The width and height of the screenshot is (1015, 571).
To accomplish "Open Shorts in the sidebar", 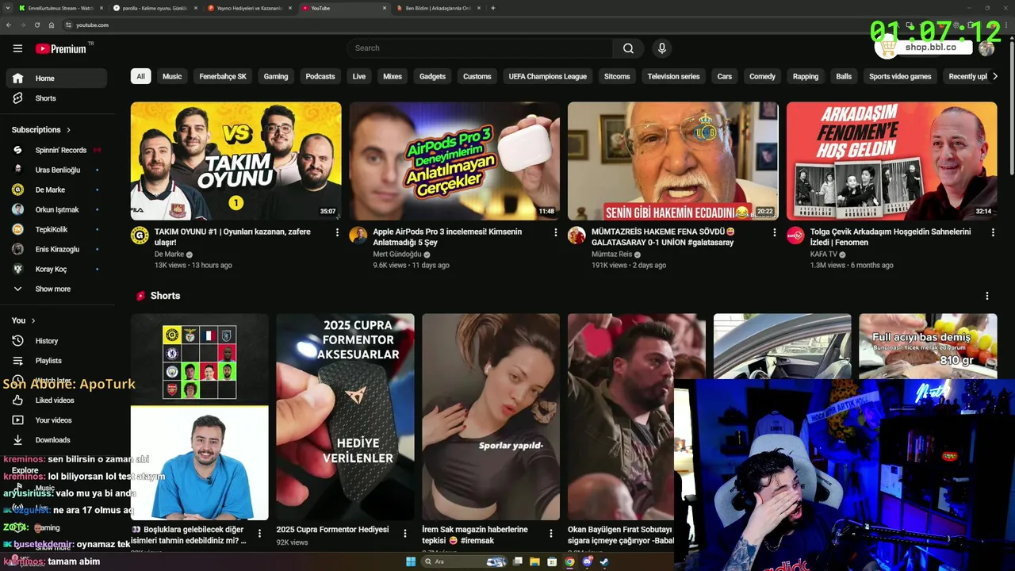I will point(56,98).
